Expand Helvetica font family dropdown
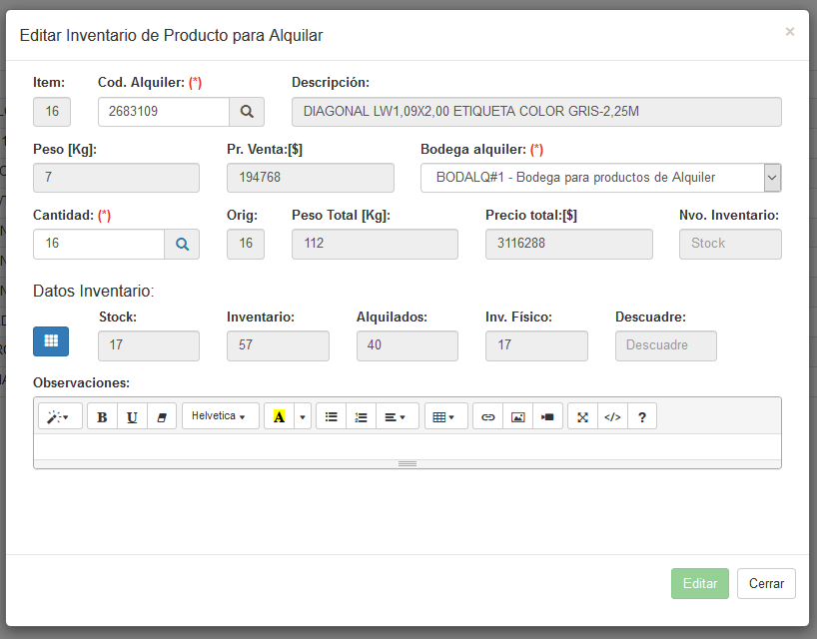Image resolution: width=817 pixels, height=639 pixels. tap(220, 416)
